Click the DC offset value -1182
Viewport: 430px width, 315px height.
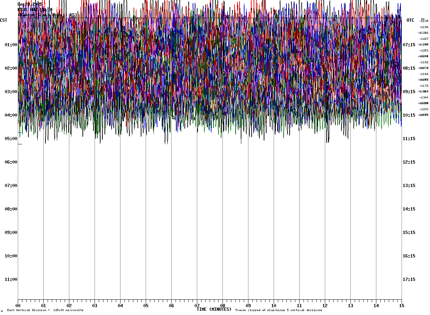coord(424,62)
